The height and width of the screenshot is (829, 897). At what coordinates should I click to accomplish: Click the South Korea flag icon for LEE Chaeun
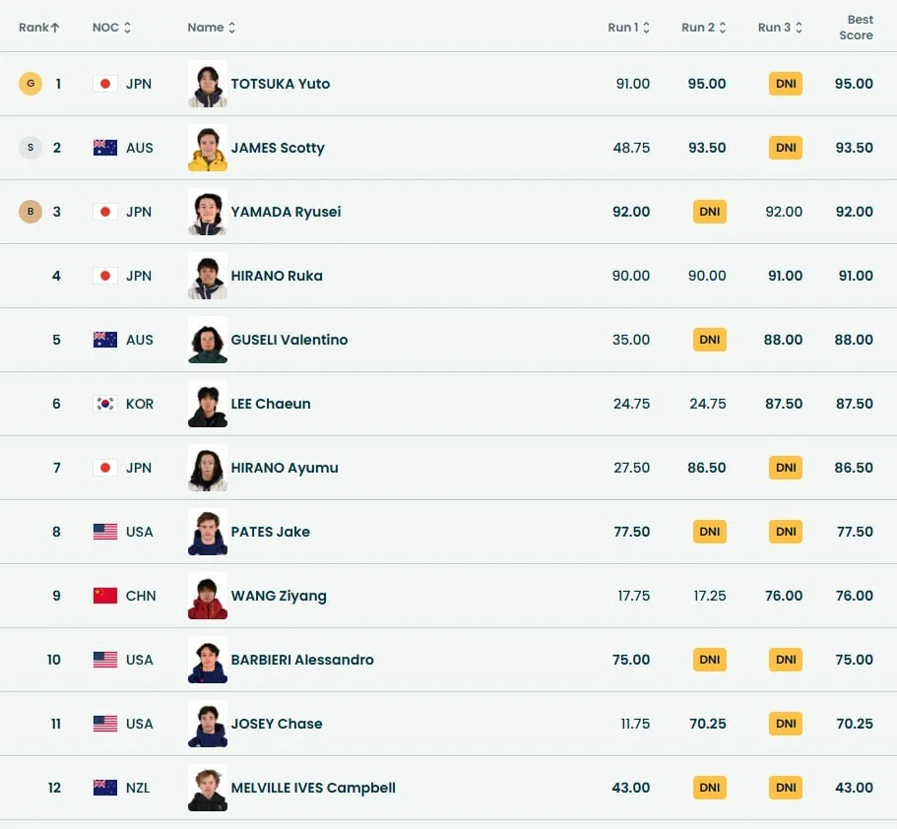tap(105, 404)
